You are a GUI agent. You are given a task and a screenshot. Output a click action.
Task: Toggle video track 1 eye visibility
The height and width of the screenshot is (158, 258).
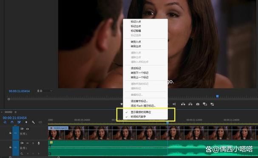(28, 129)
